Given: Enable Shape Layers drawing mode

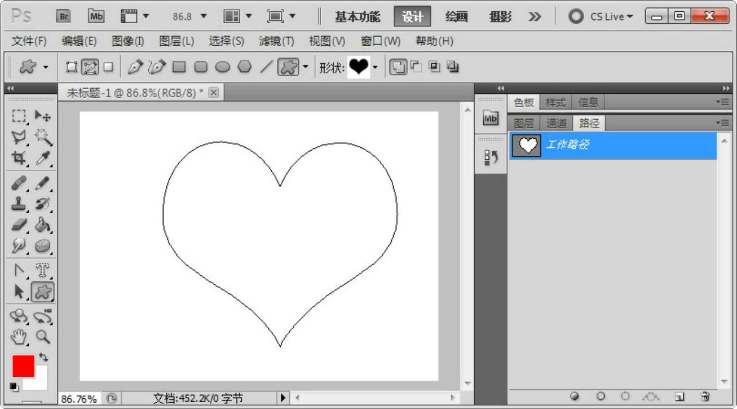Looking at the screenshot, I should tap(72, 67).
